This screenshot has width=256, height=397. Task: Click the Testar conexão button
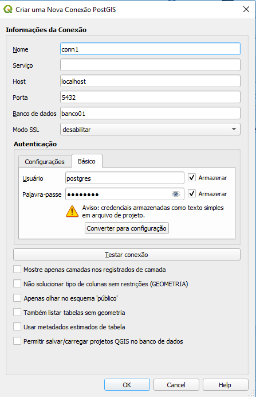coord(127,255)
